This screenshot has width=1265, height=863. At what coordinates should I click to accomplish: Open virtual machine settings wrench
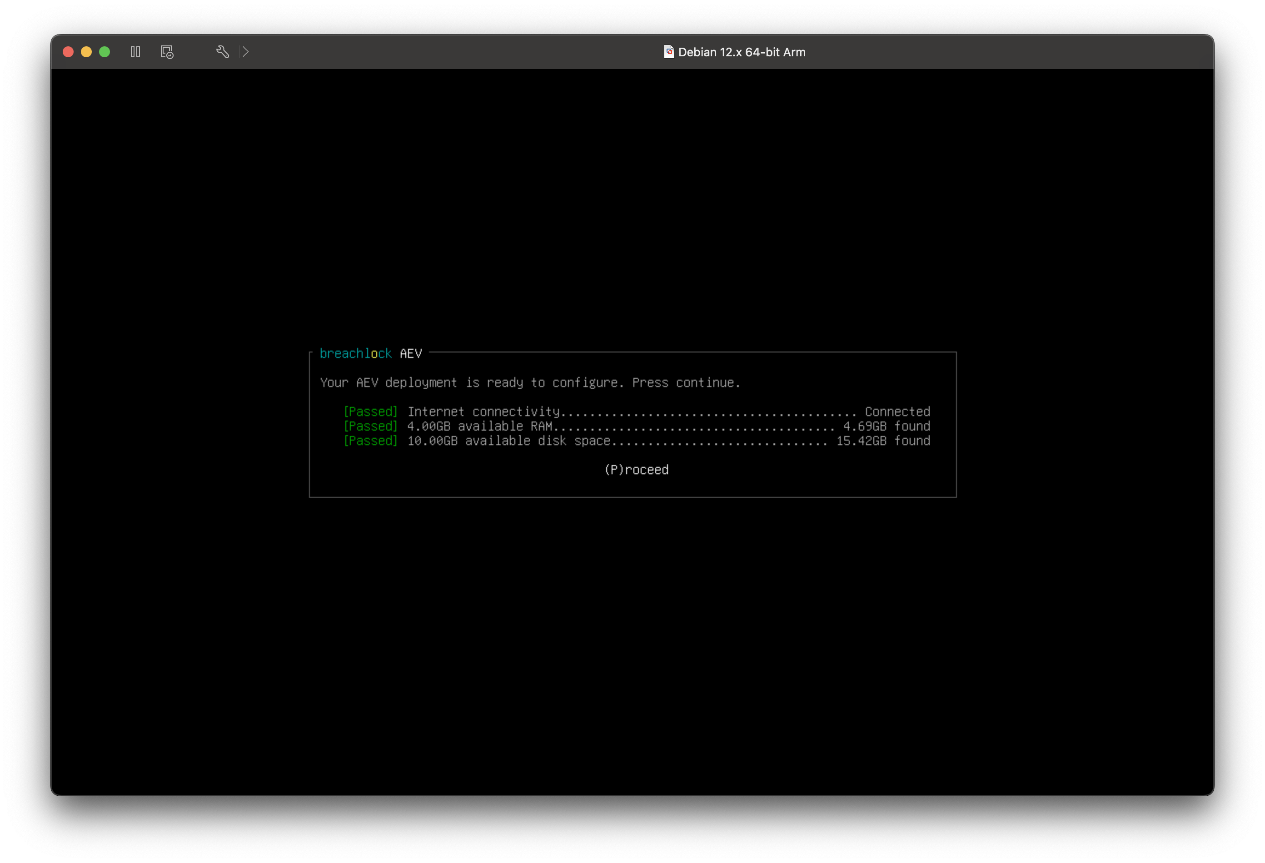click(223, 52)
